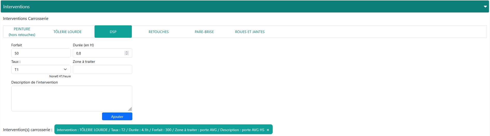Viewport: 490px width, 136px height.
Task: Click the description textarea resize handle
Action: (130, 109)
